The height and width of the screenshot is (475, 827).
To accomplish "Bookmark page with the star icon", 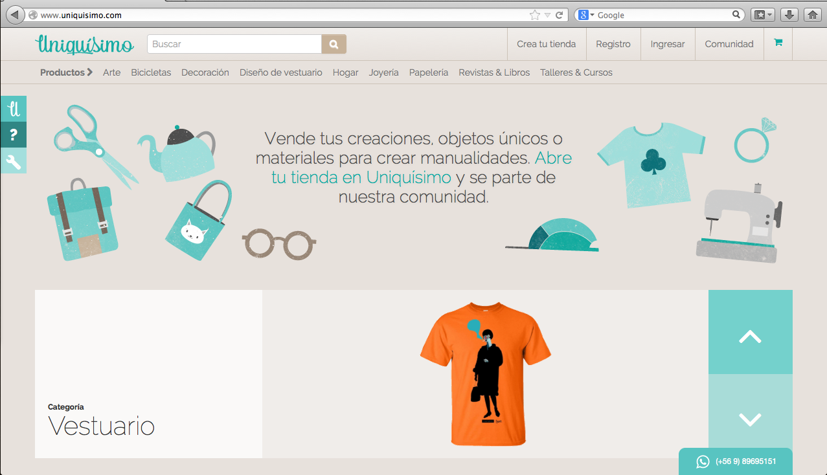I will 534,15.
